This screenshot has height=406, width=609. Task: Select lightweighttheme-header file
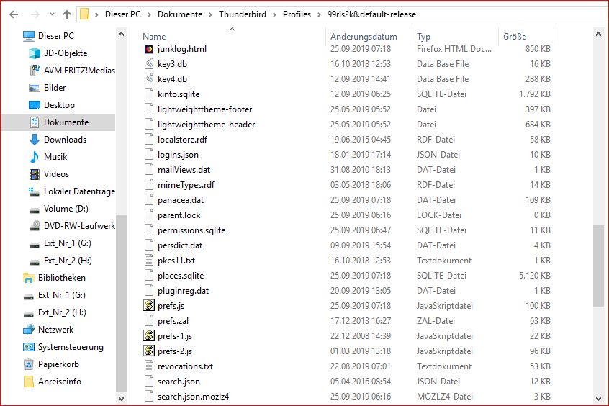[206, 125]
